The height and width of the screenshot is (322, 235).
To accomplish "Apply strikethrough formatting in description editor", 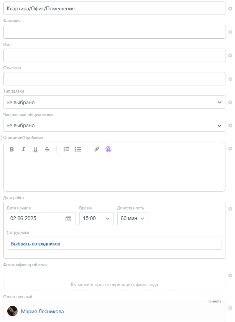I will 47,149.
